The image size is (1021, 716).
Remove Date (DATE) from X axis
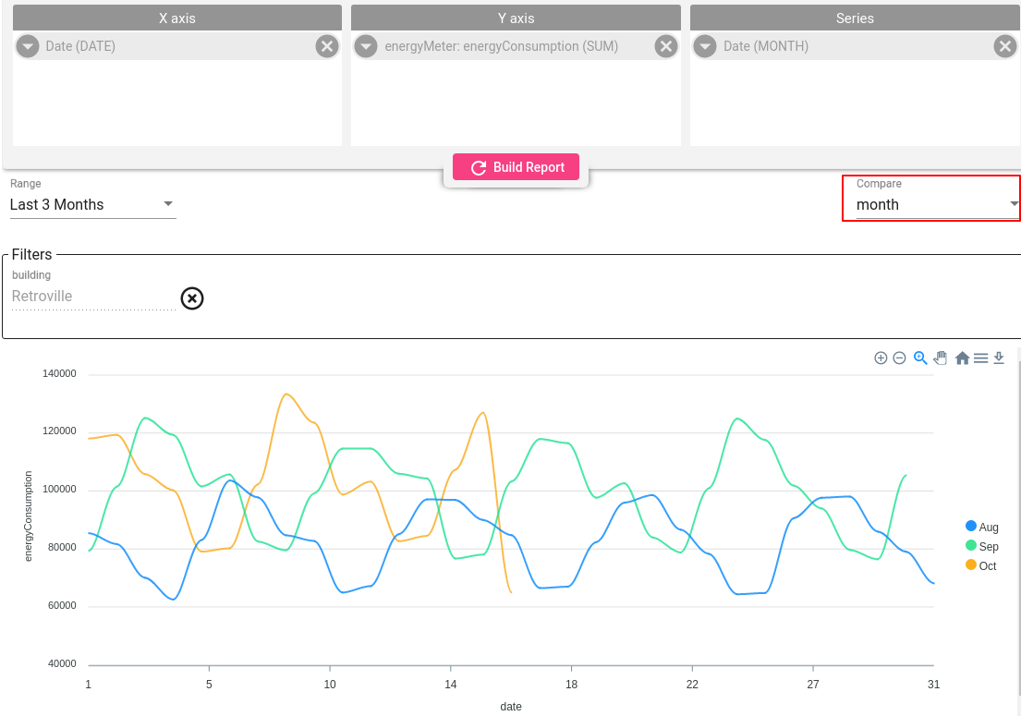click(327, 46)
